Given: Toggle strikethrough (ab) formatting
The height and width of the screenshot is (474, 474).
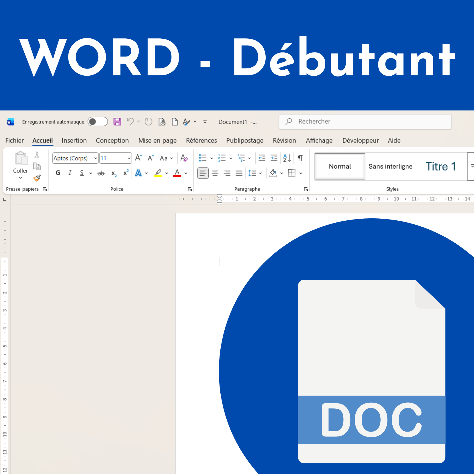Looking at the screenshot, I should [101, 173].
